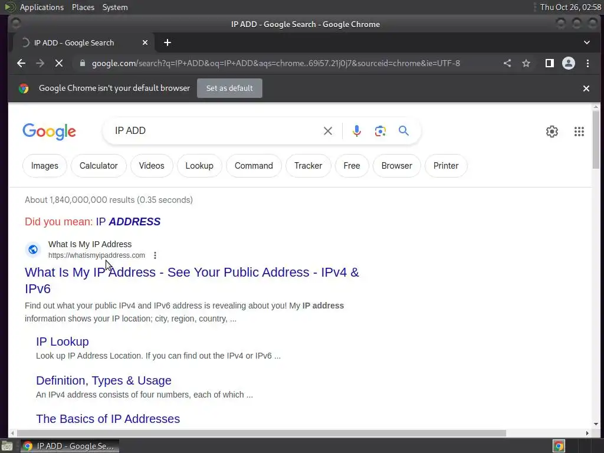Clear the search box with the X
This screenshot has width=604, height=453.
[x=328, y=131]
